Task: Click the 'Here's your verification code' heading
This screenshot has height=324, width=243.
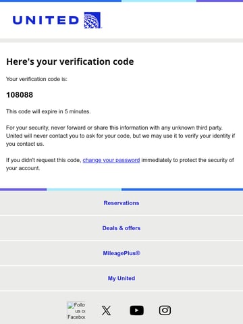Action: coord(70,61)
